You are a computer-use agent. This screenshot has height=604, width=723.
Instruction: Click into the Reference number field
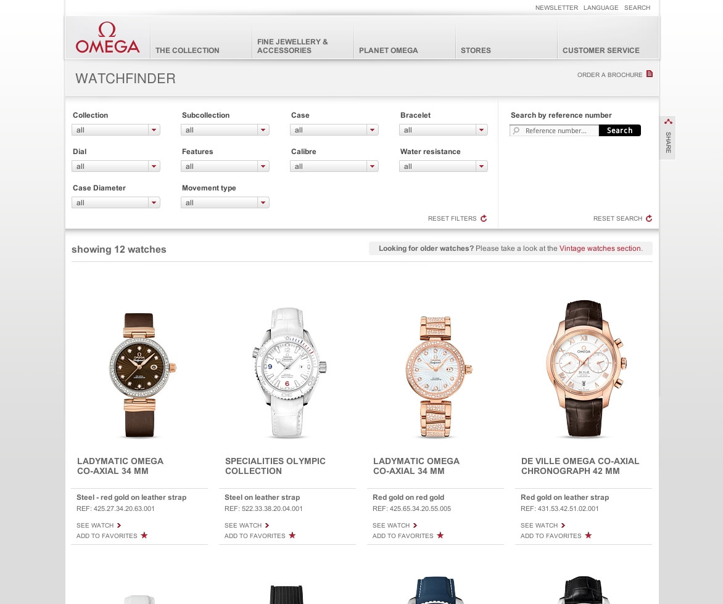554,131
